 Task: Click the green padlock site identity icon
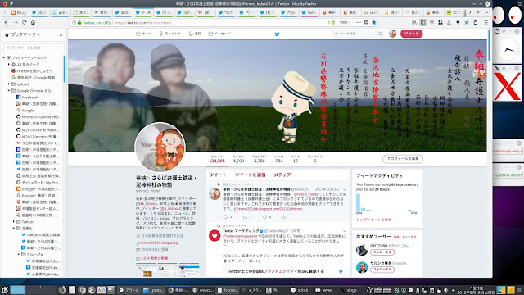79,22
